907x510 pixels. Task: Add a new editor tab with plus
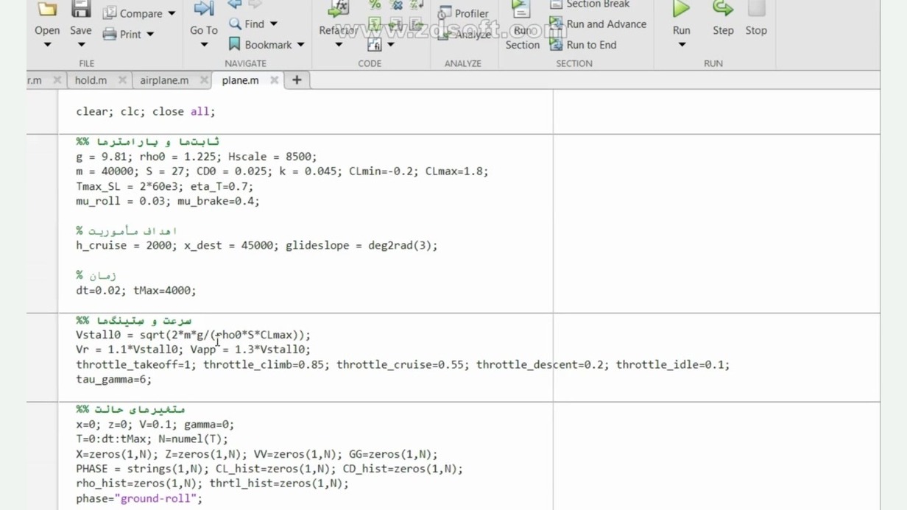coord(297,80)
